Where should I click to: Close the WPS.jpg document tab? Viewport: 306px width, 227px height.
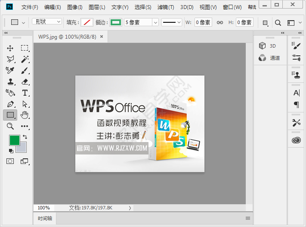click(102, 36)
